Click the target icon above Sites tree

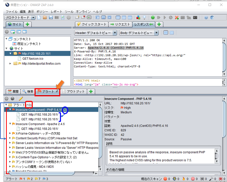click(x=7, y=32)
